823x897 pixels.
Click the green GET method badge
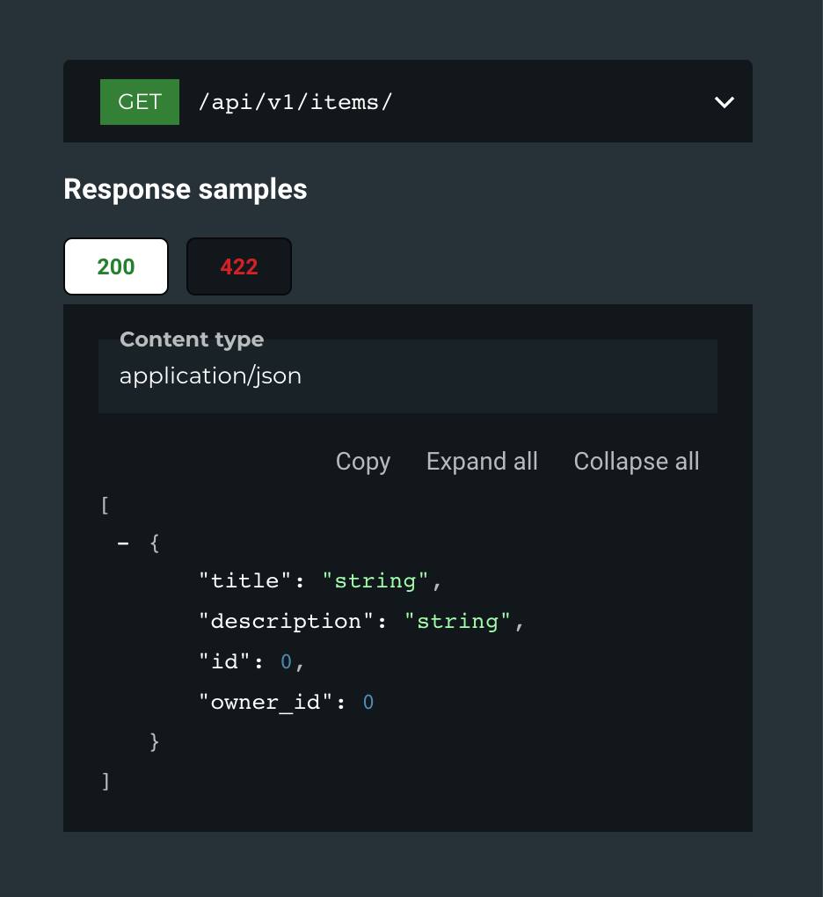[x=140, y=102]
